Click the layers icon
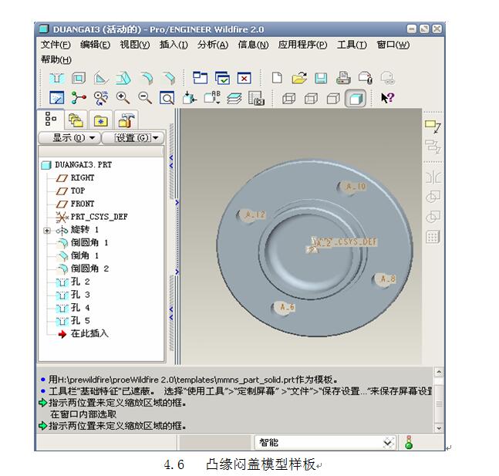Image resolution: width=499 pixels, height=476 pixels. click(x=234, y=98)
